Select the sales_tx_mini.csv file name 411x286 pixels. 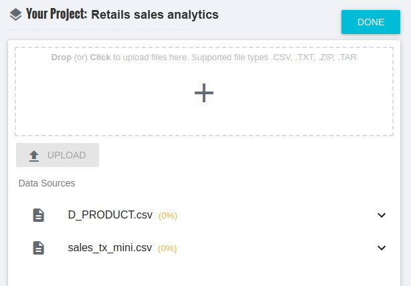pos(110,247)
